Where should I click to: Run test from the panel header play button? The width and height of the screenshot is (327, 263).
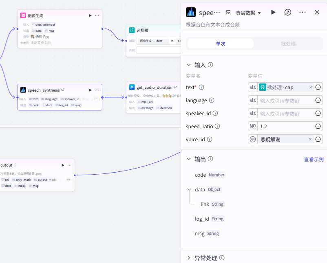[x=273, y=12]
